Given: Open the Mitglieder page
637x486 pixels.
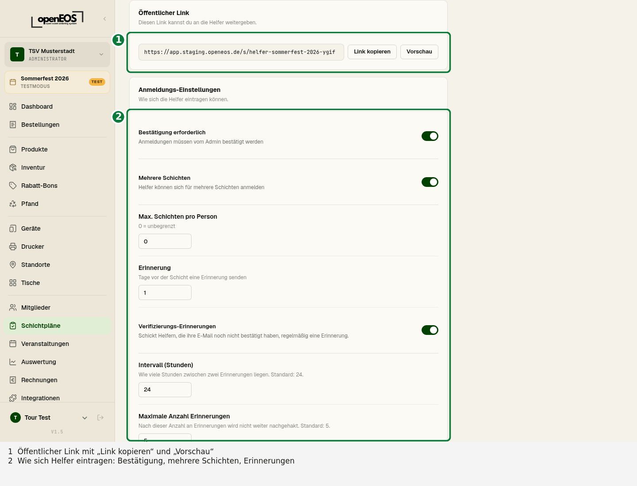Looking at the screenshot, I should click(58, 308).
